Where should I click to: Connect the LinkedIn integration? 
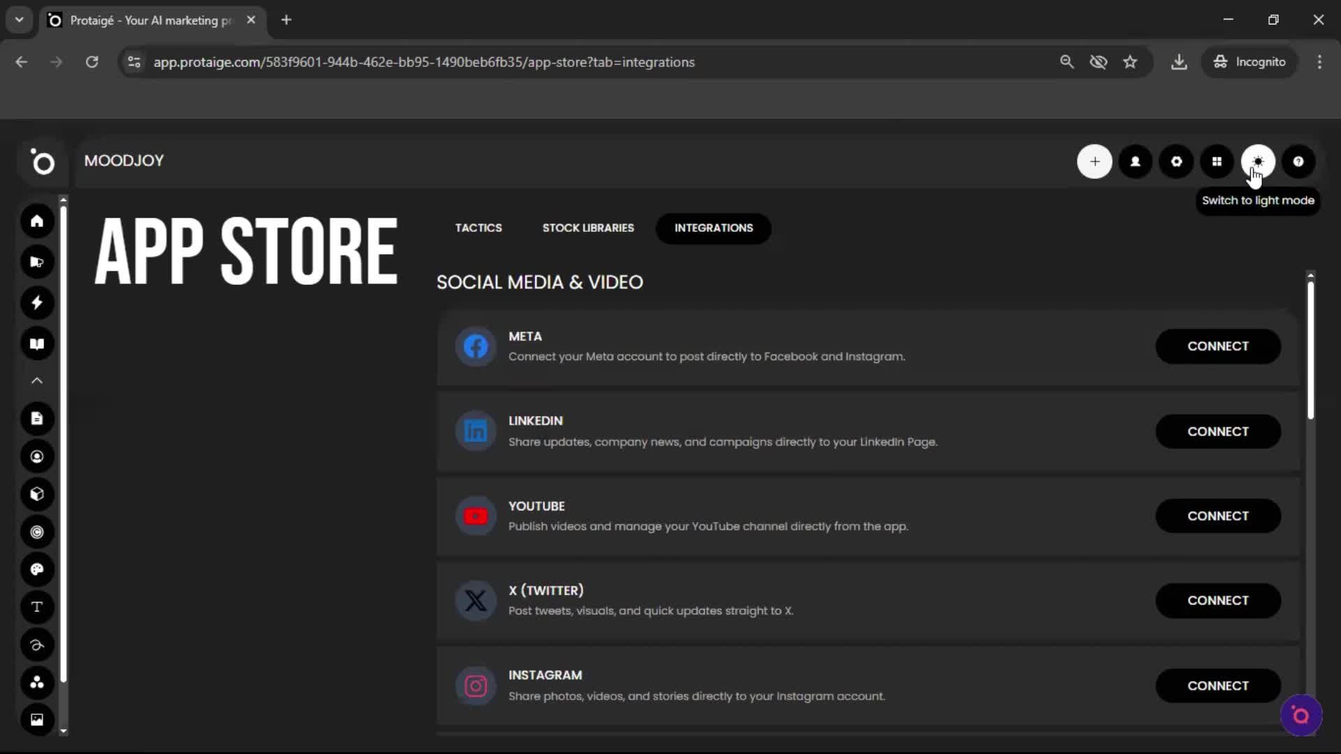pyautogui.click(x=1218, y=431)
